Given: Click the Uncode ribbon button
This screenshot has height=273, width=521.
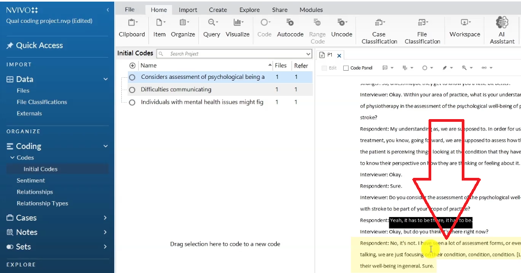Looking at the screenshot, I should point(342,28).
